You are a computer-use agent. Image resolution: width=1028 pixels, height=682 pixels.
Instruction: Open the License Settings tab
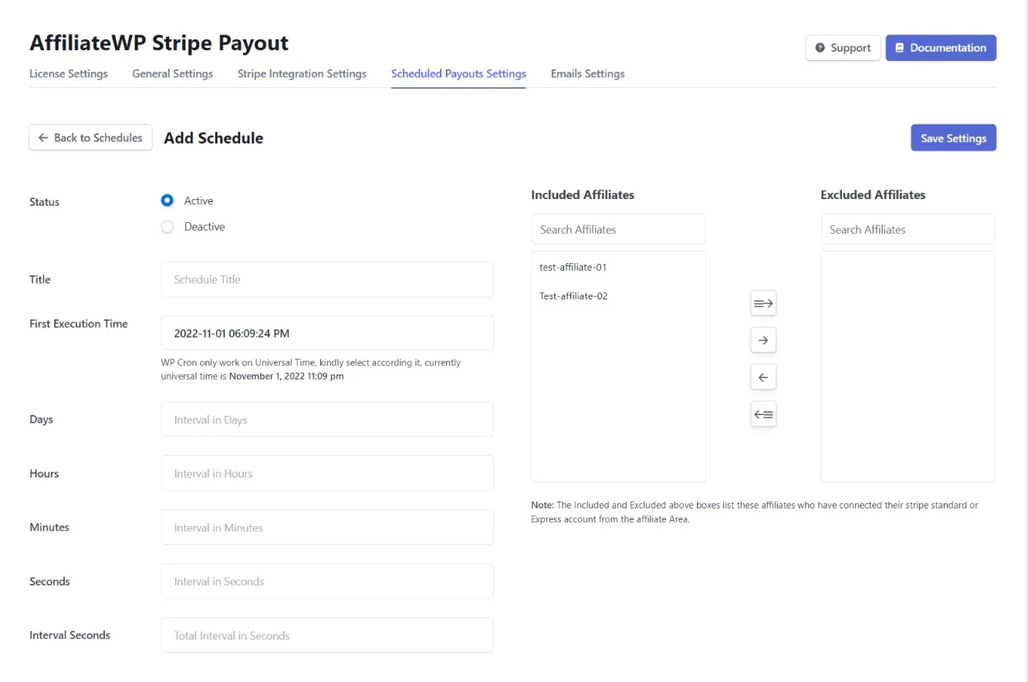(x=69, y=73)
